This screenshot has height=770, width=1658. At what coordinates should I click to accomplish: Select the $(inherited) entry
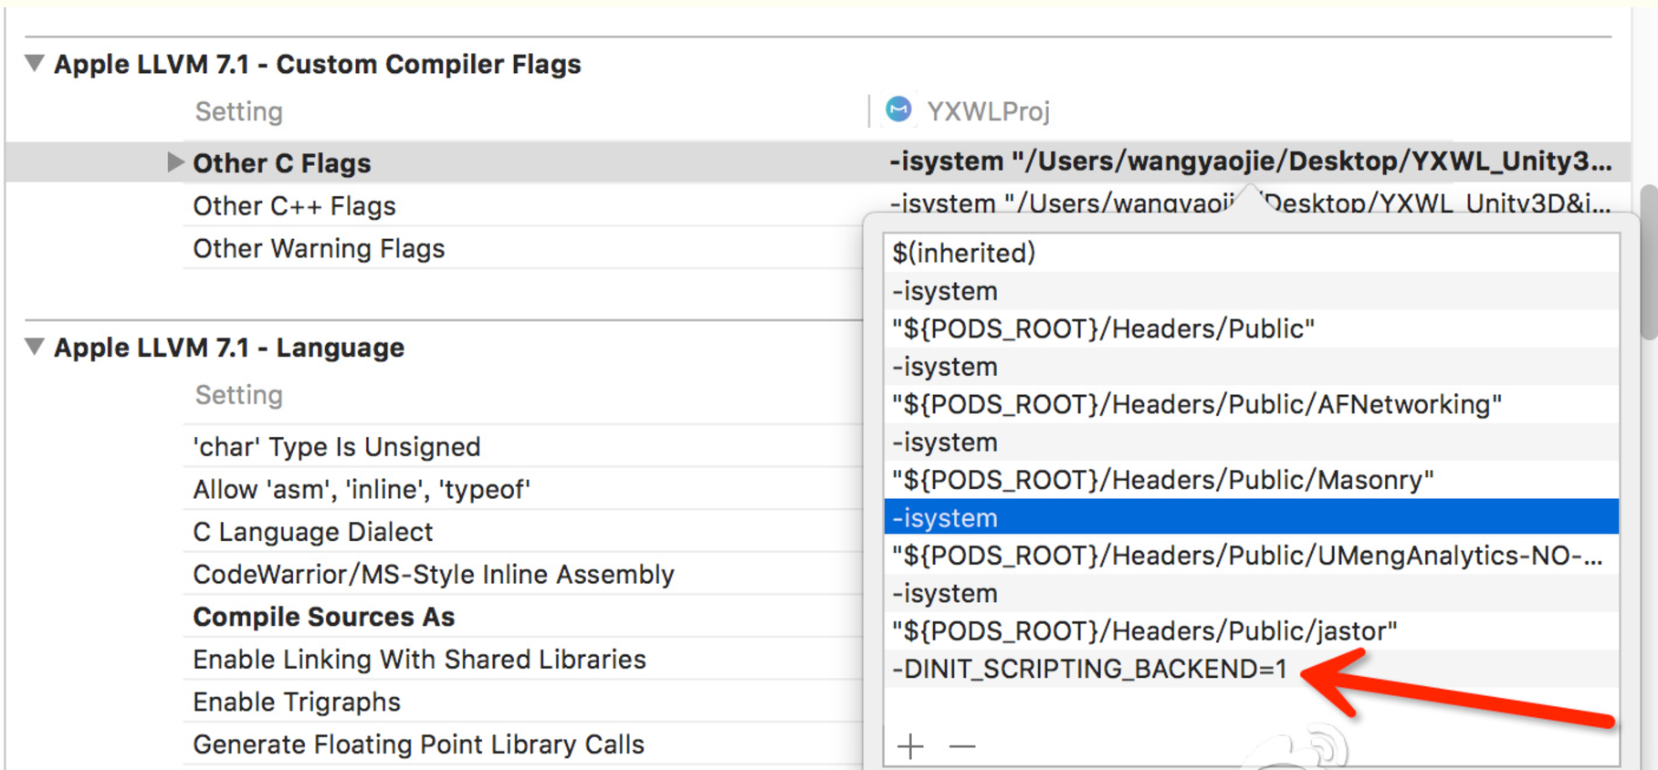(1252, 253)
